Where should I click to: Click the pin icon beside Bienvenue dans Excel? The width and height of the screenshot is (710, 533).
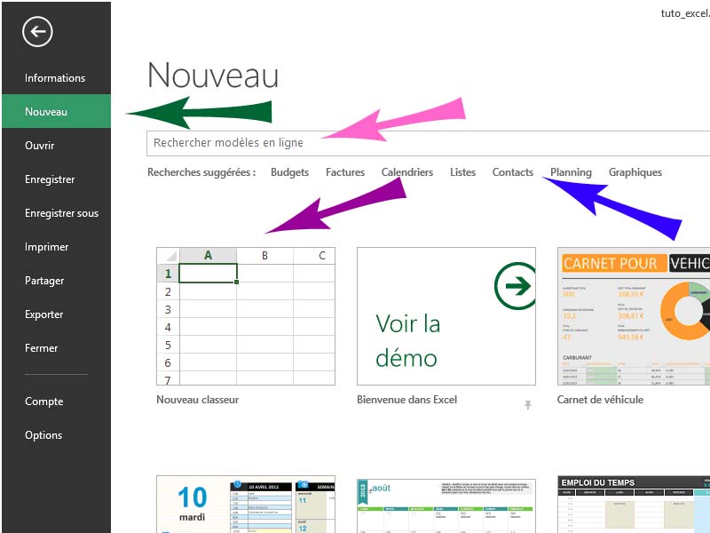click(x=527, y=404)
